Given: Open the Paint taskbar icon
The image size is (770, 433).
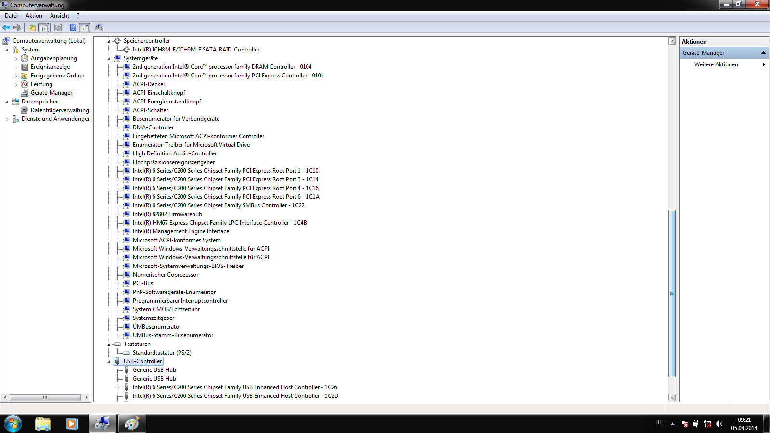Looking at the screenshot, I should [132, 423].
